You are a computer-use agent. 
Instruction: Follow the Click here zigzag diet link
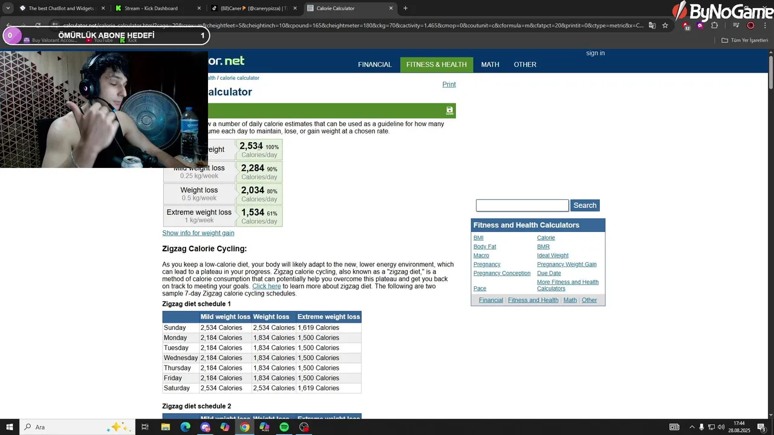tap(266, 286)
